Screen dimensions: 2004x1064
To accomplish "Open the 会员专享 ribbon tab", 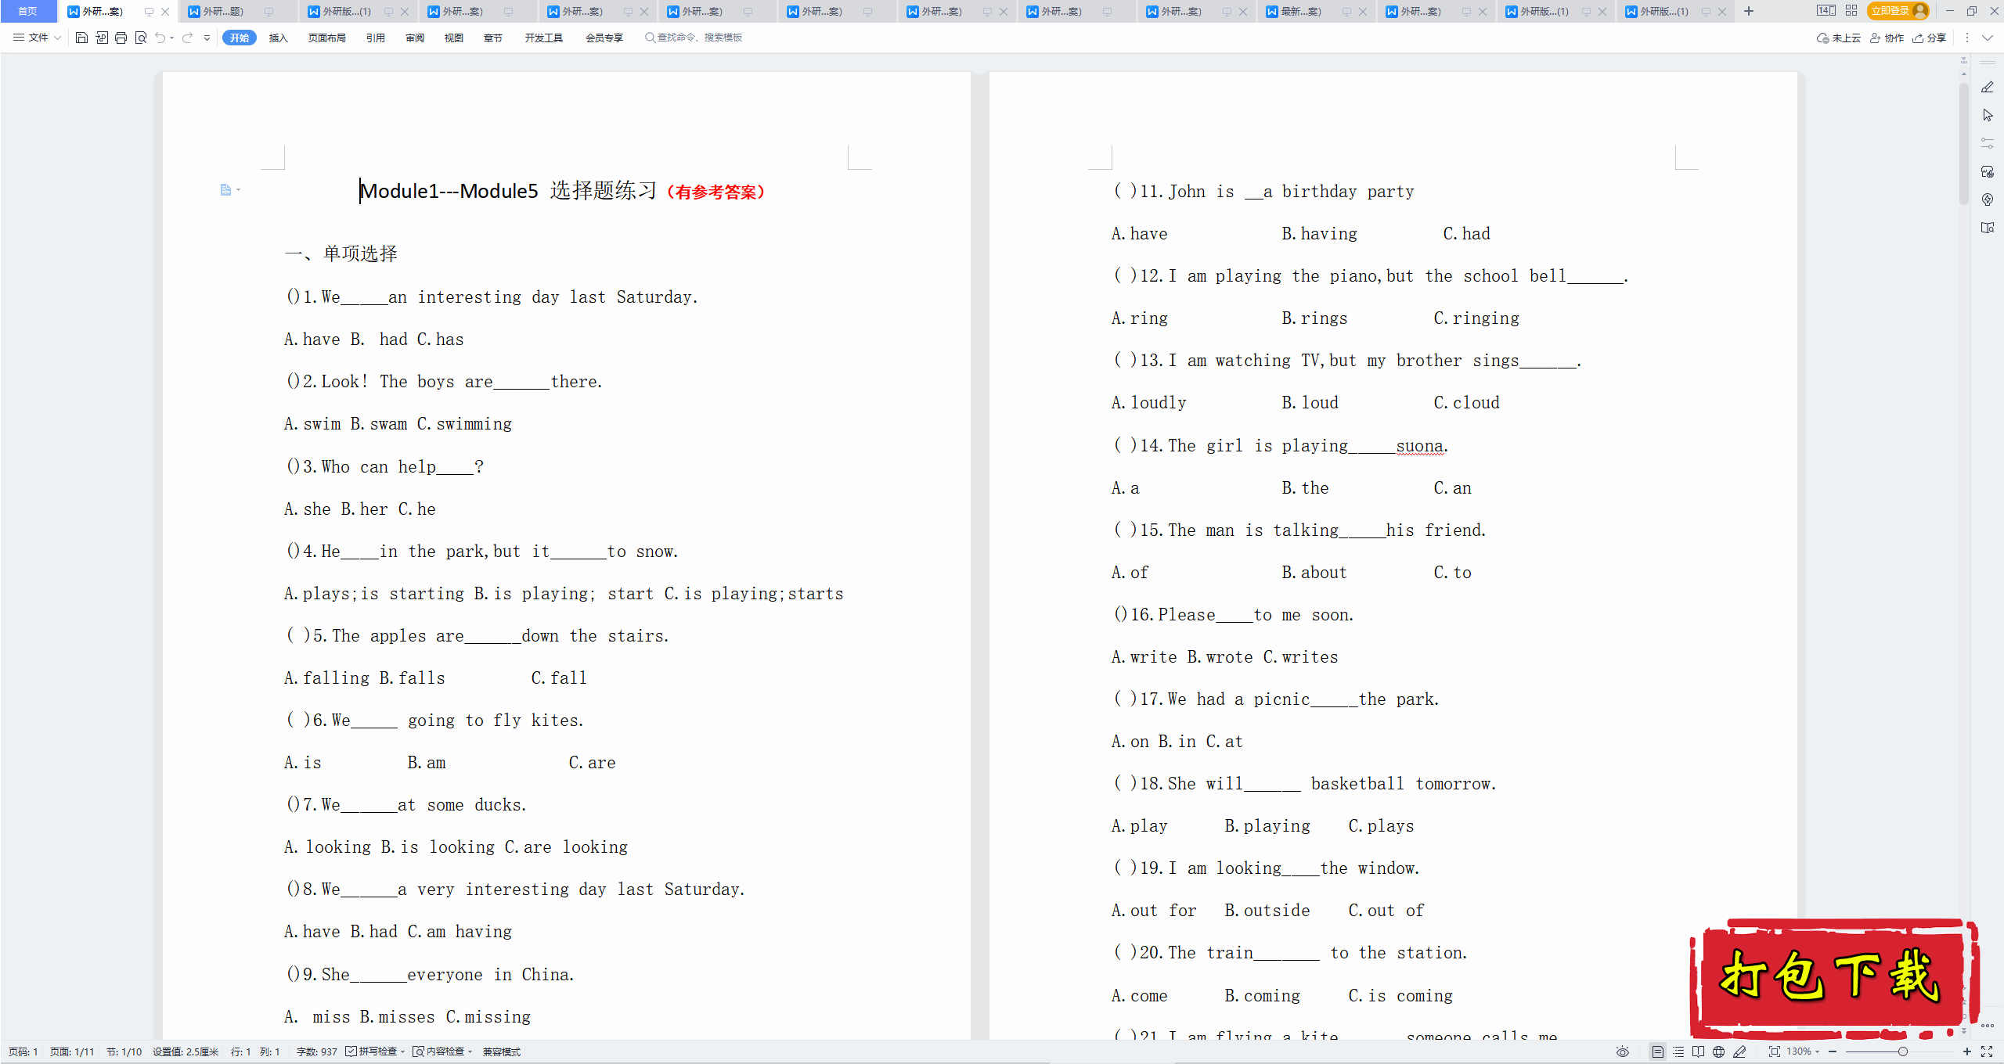I will coord(604,38).
